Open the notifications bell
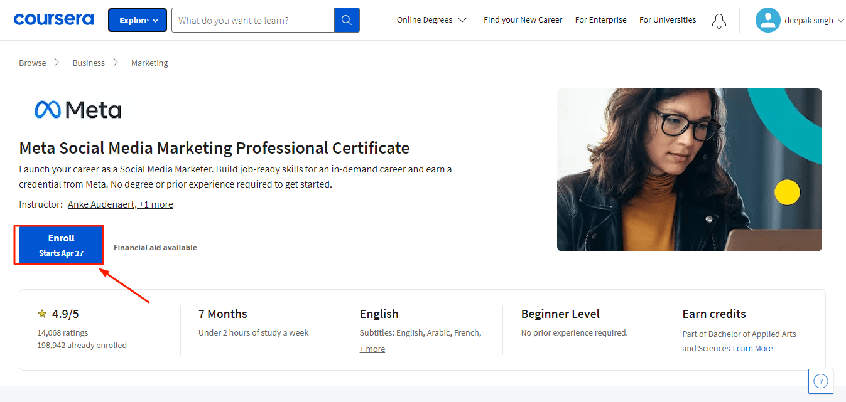Image resolution: width=846 pixels, height=402 pixels. [719, 21]
